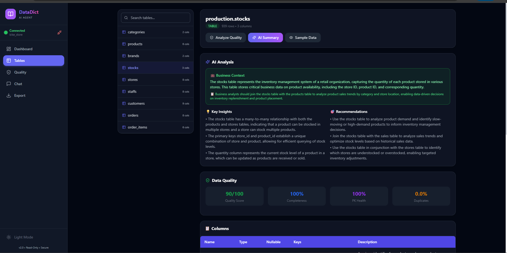Click the table icon beside customers
This screenshot has height=253, width=507.
click(x=124, y=103)
